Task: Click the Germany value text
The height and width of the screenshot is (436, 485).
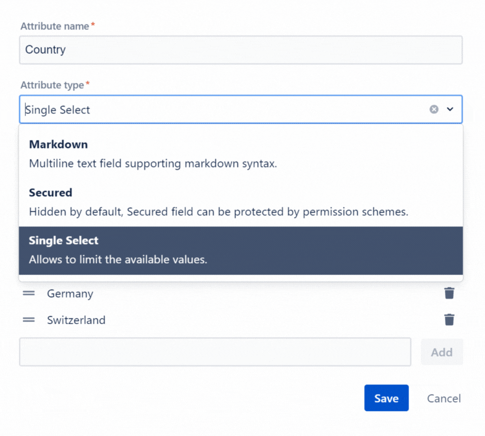Action: [x=70, y=294]
